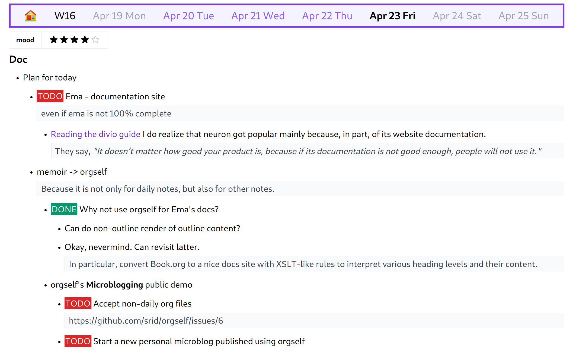Screen dimensions: 570x352
Task: Go to Apr 20 Tue entry
Action: click(x=188, y=16)
